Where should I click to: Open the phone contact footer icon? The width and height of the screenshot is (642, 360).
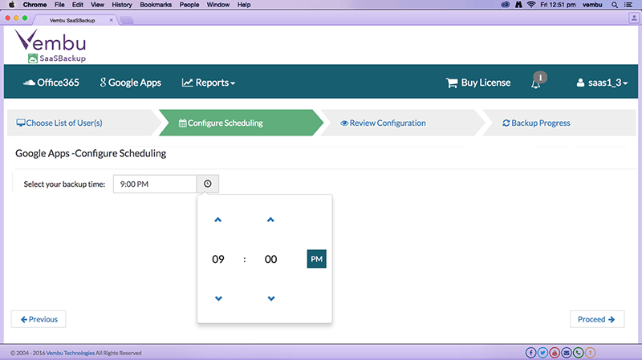[578, 352]
